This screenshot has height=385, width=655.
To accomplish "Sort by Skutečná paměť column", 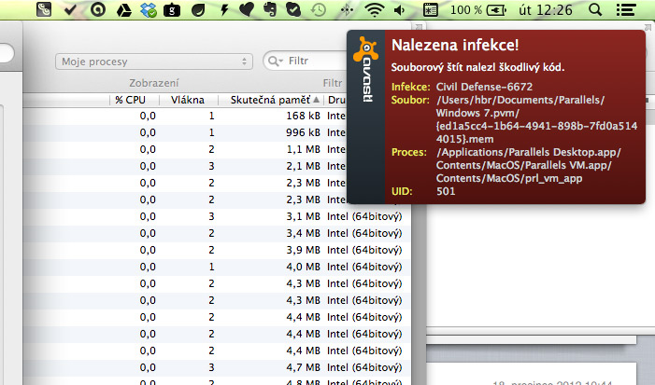I will pyautogui.click(x=271, y=100).
